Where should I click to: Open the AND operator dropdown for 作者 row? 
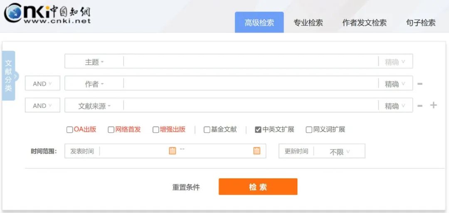(42, 83)
